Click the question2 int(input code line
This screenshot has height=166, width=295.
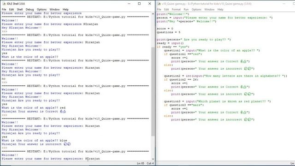click(225, 76)
